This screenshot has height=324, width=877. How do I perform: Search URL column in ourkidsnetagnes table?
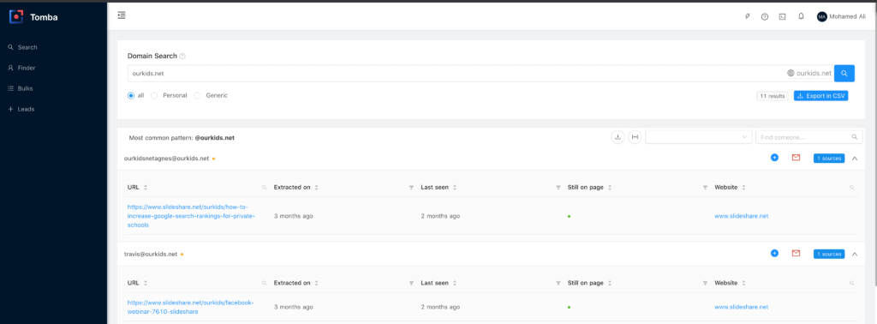point(265,188)
